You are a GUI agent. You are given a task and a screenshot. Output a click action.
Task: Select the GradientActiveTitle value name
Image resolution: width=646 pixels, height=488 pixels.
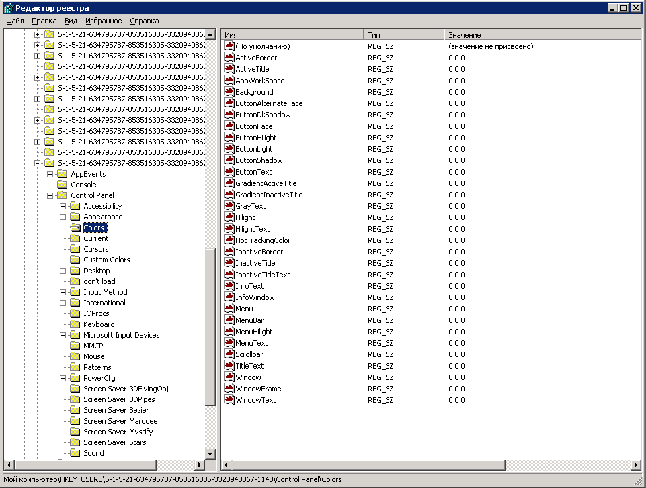[x=266, y=183]
